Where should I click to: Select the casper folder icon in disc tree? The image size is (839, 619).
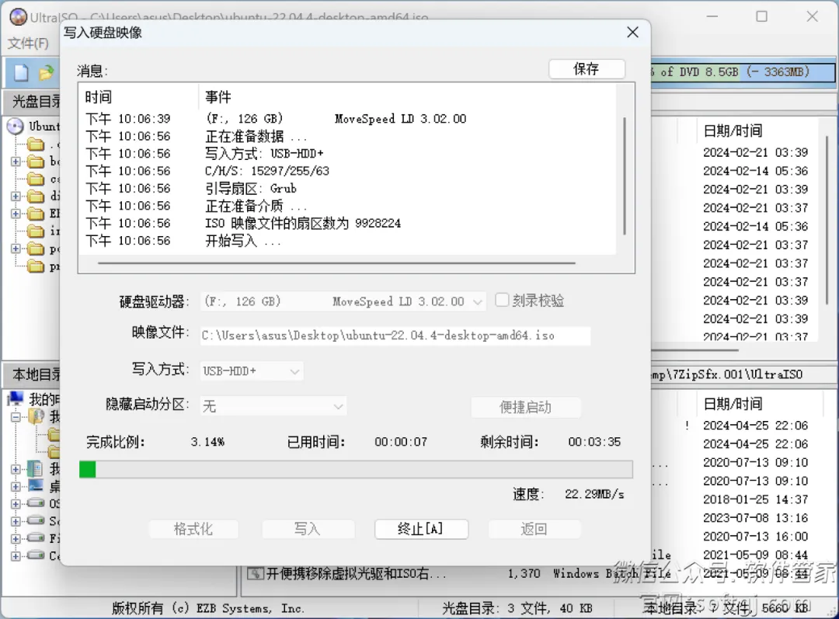[36, 179]
